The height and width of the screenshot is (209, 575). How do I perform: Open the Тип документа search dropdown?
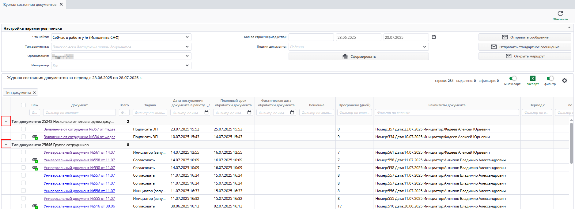187,47
